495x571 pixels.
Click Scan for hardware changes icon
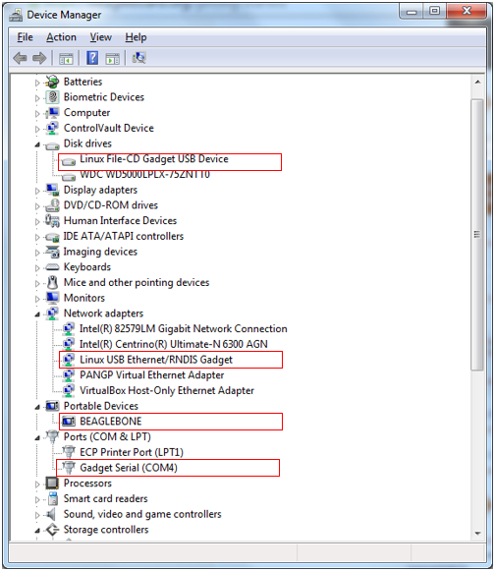tap(139, 58)
